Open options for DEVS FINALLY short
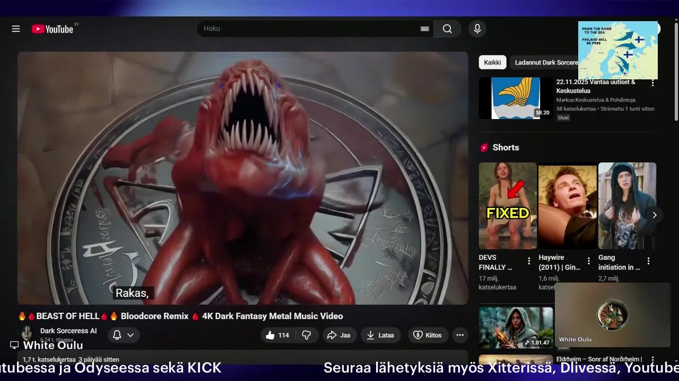 (529, 261)
